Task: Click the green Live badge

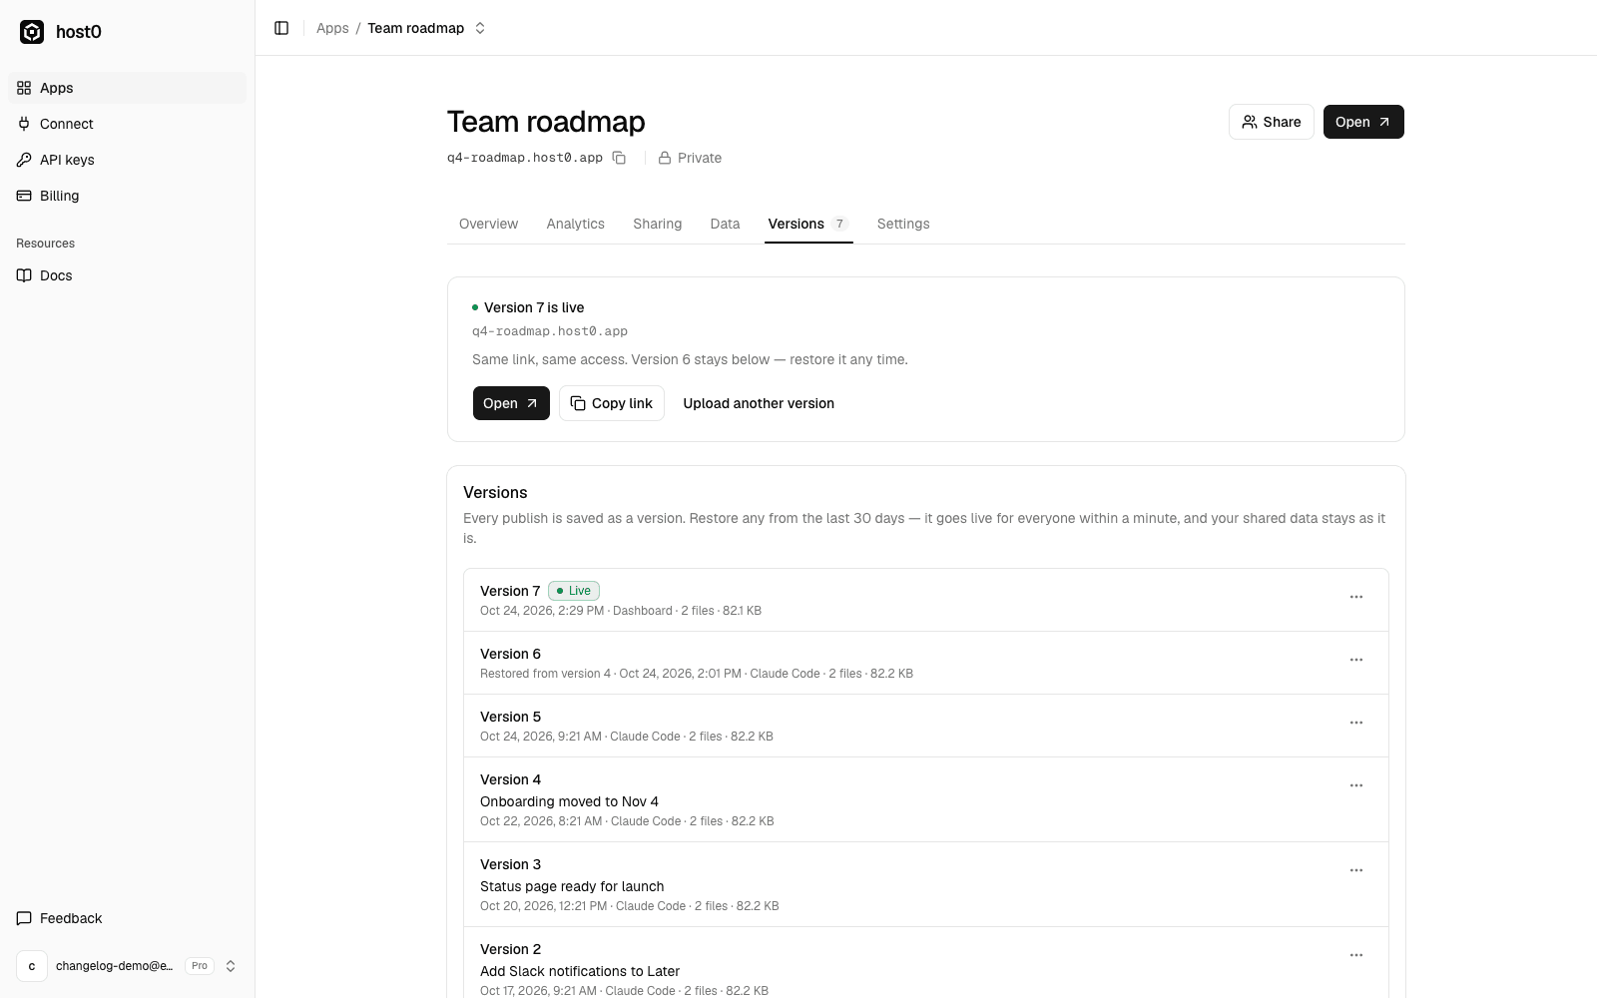Action: pos(574,591)
